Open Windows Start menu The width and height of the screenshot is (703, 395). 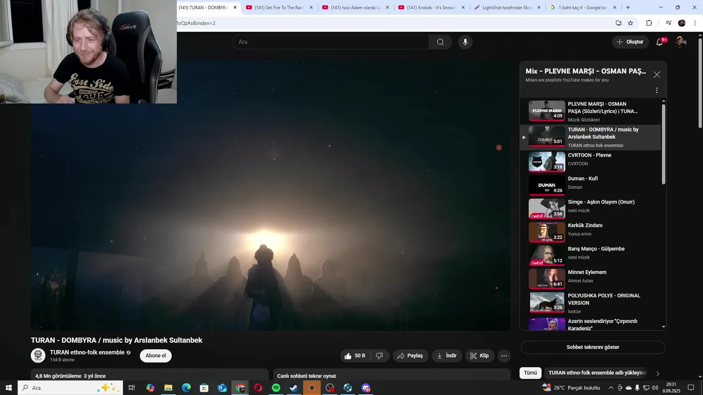[9, 388]
